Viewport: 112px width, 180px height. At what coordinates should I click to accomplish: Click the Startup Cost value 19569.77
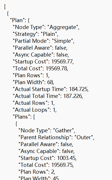[62, 62]
